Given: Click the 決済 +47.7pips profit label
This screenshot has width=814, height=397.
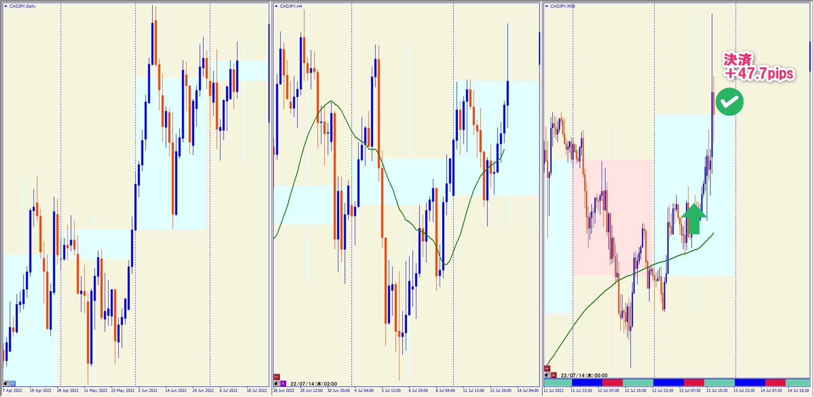Looking at the screenshot, I should (x=758, y=67).
